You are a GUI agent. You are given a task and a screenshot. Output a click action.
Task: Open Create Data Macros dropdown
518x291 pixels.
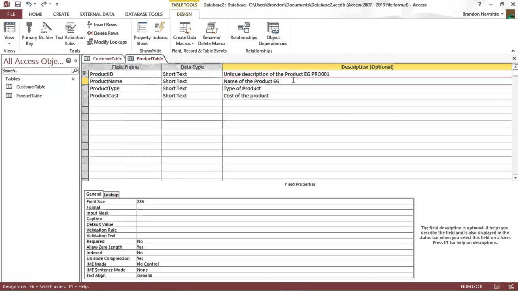pyautogui.click(x=185, y=34)
